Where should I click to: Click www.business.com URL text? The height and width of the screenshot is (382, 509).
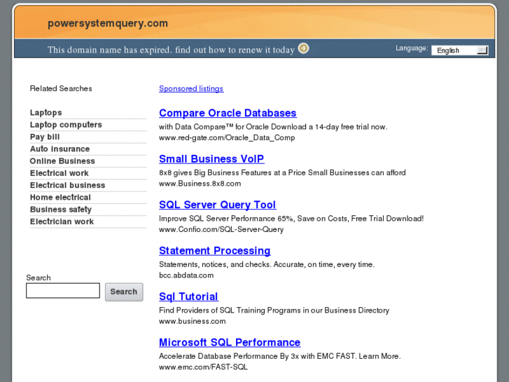point(192,321)
